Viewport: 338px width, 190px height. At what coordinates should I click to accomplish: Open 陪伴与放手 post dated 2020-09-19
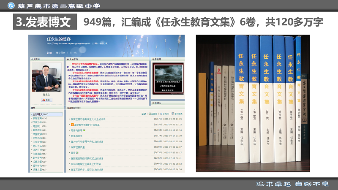coord(76,130)
